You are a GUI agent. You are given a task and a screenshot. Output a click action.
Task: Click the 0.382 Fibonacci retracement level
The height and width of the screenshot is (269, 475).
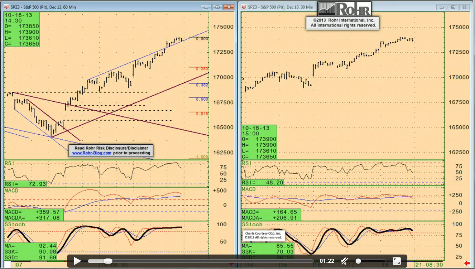coord(202,85)
